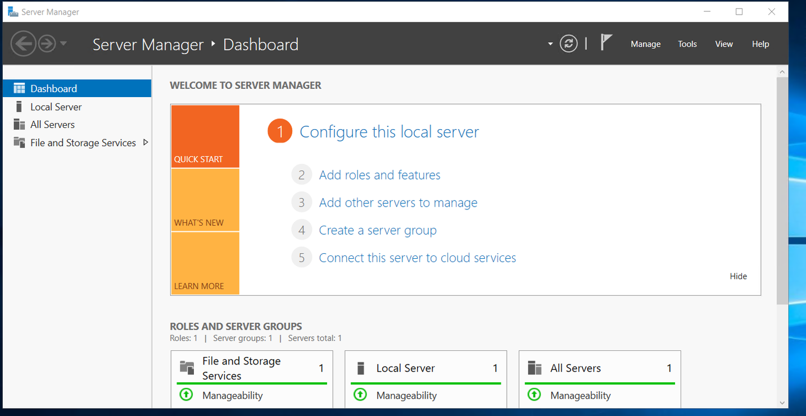The image size is (806, 416).
Task: Click Connect this server to cloud services
Action: 417,258
